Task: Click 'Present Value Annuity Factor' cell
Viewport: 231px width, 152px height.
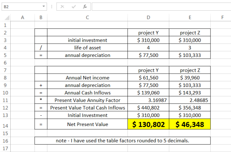Action: pyautogui.click(x=87, y=100)
